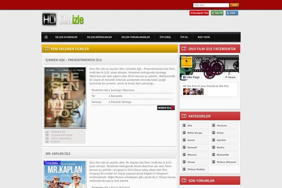Open the Bilim Kurgu category link
This screenshot has height=188, width=282.
195,133
